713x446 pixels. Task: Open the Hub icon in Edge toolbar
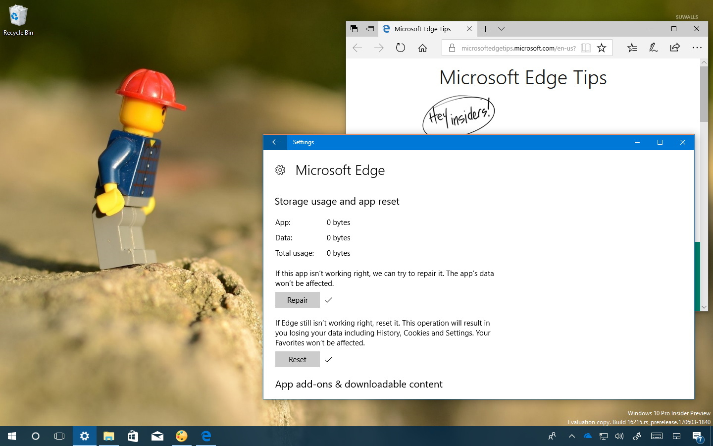632,48
